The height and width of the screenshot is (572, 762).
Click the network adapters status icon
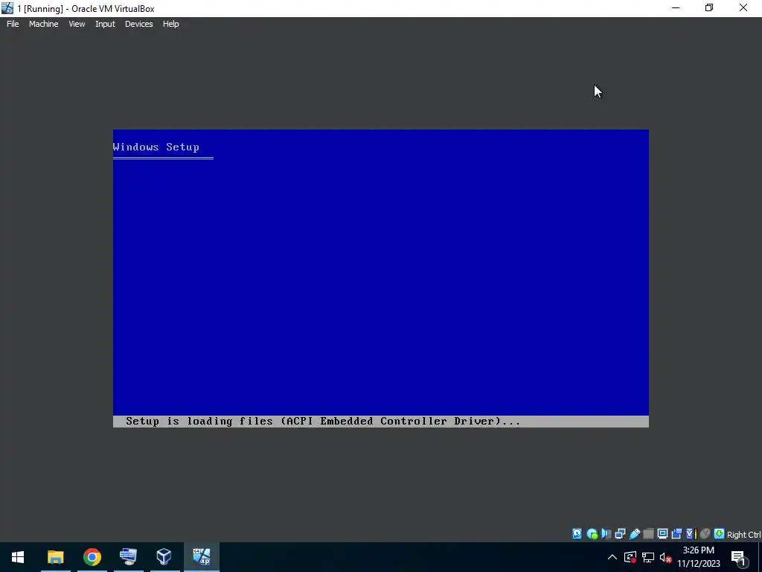tap(620, 534)
